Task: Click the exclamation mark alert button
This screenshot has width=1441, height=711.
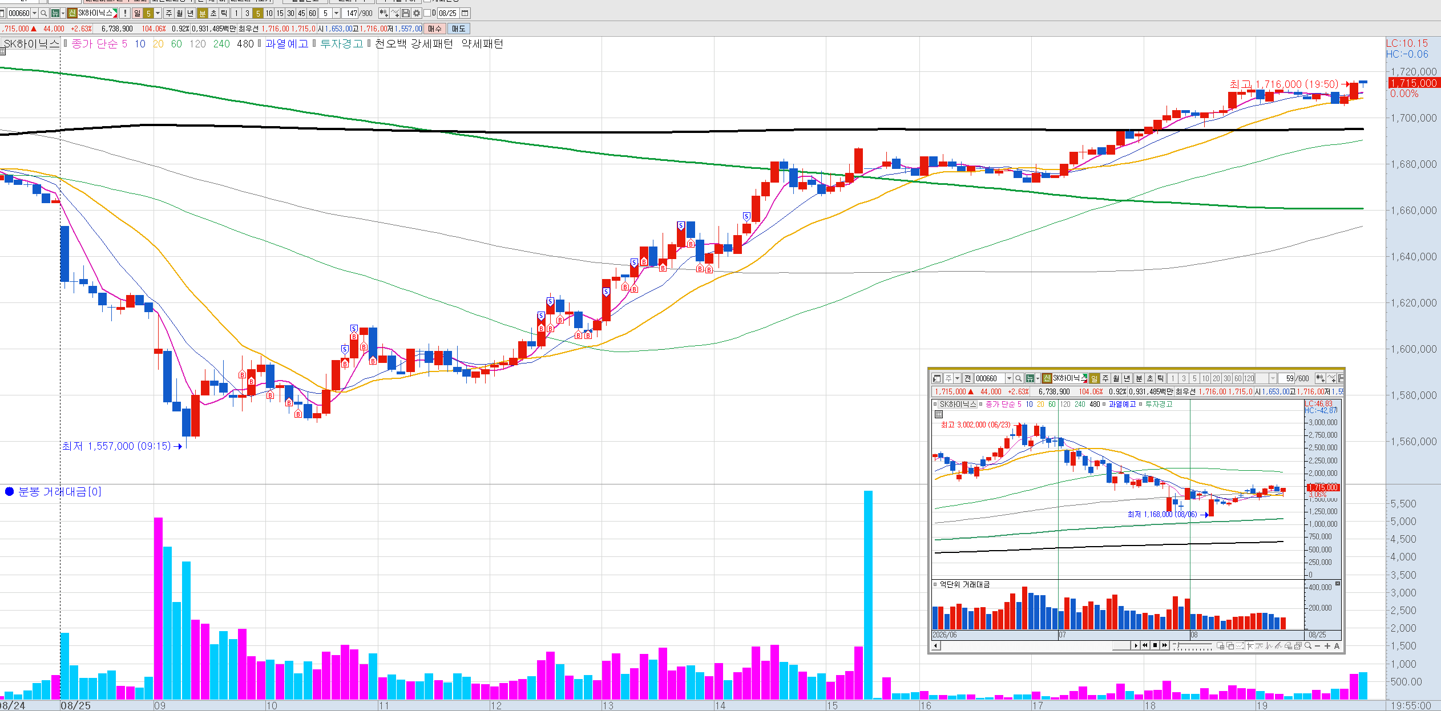Action: (125, 13)
